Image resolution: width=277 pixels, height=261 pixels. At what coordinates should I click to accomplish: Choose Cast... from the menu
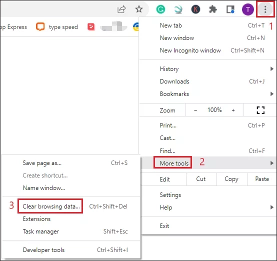tap(208, 138)
